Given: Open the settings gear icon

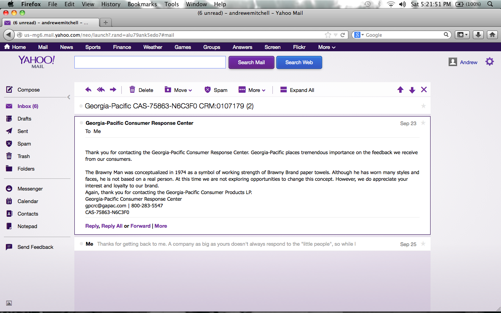Looking at the screenshot, I should [490, 62].
